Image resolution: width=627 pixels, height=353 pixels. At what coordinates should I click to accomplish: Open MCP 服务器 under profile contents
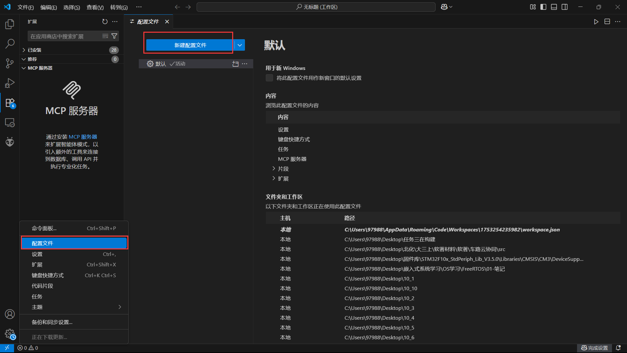pos(292,159)
